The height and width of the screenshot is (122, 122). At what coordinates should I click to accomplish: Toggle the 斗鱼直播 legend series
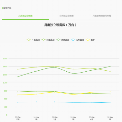(33, 40)
